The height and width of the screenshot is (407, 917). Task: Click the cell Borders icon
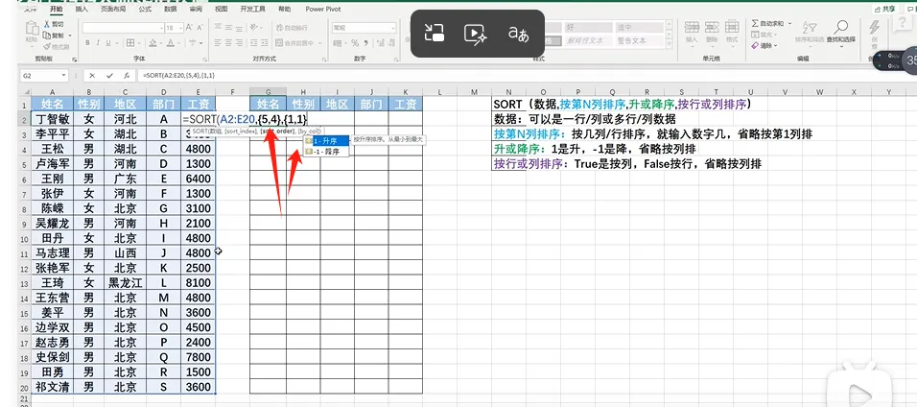click(x=130, y=43)
